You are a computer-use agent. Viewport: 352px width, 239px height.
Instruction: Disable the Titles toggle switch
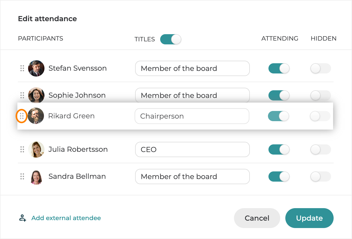click(x=171, y=39)
